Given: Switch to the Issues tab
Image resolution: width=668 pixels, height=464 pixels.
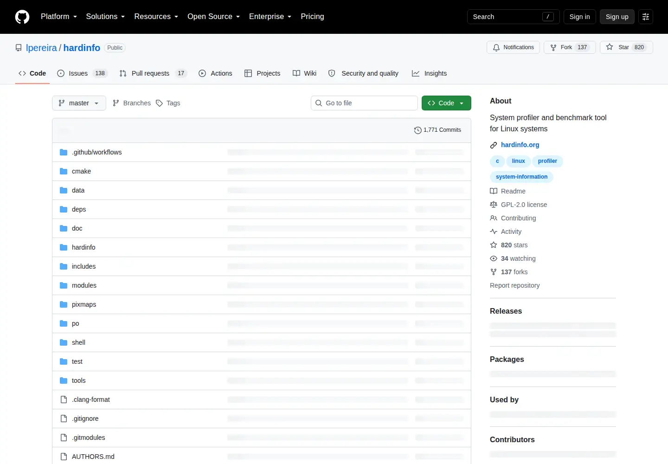Looking at the screenshot, I should [82, 73].
